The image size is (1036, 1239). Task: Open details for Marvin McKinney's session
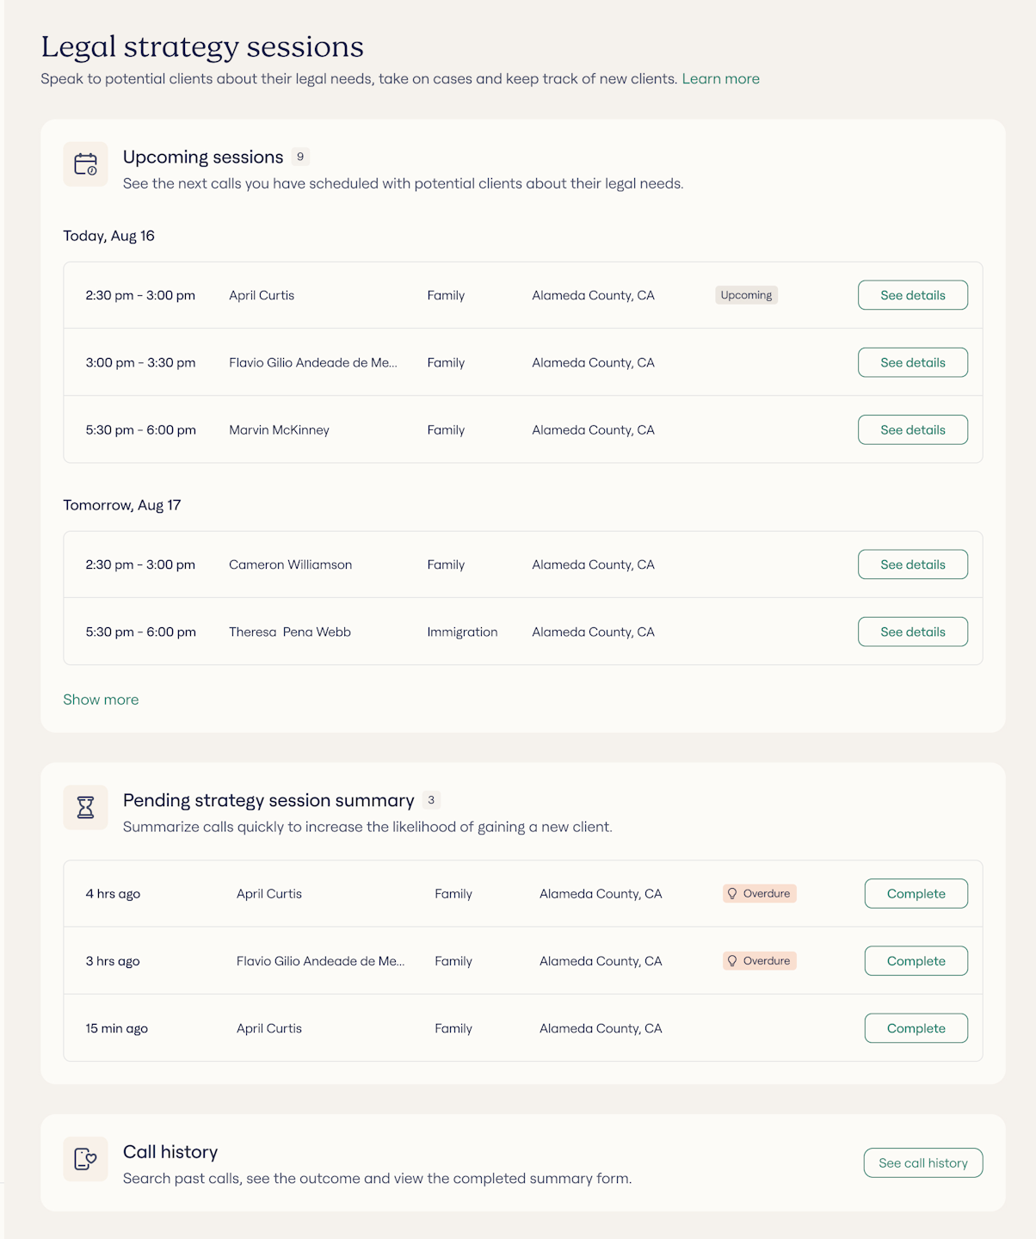[912, 429]
